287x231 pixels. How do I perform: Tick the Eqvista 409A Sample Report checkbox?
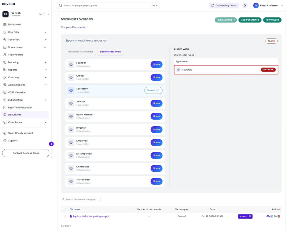pos(64,216)
